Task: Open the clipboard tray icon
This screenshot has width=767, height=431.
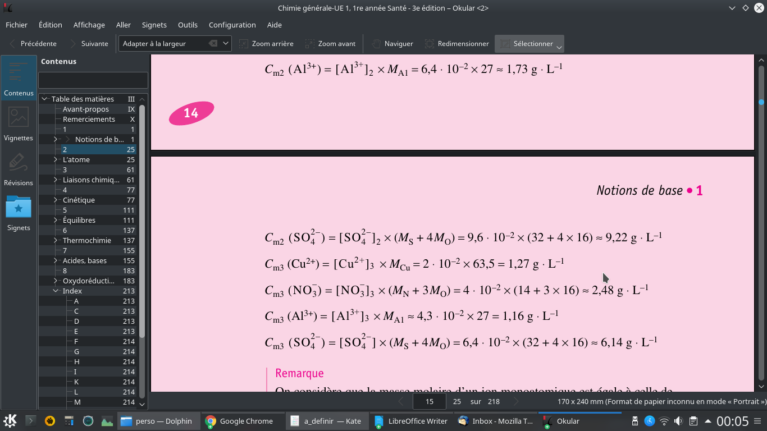Action: [693, 421]
